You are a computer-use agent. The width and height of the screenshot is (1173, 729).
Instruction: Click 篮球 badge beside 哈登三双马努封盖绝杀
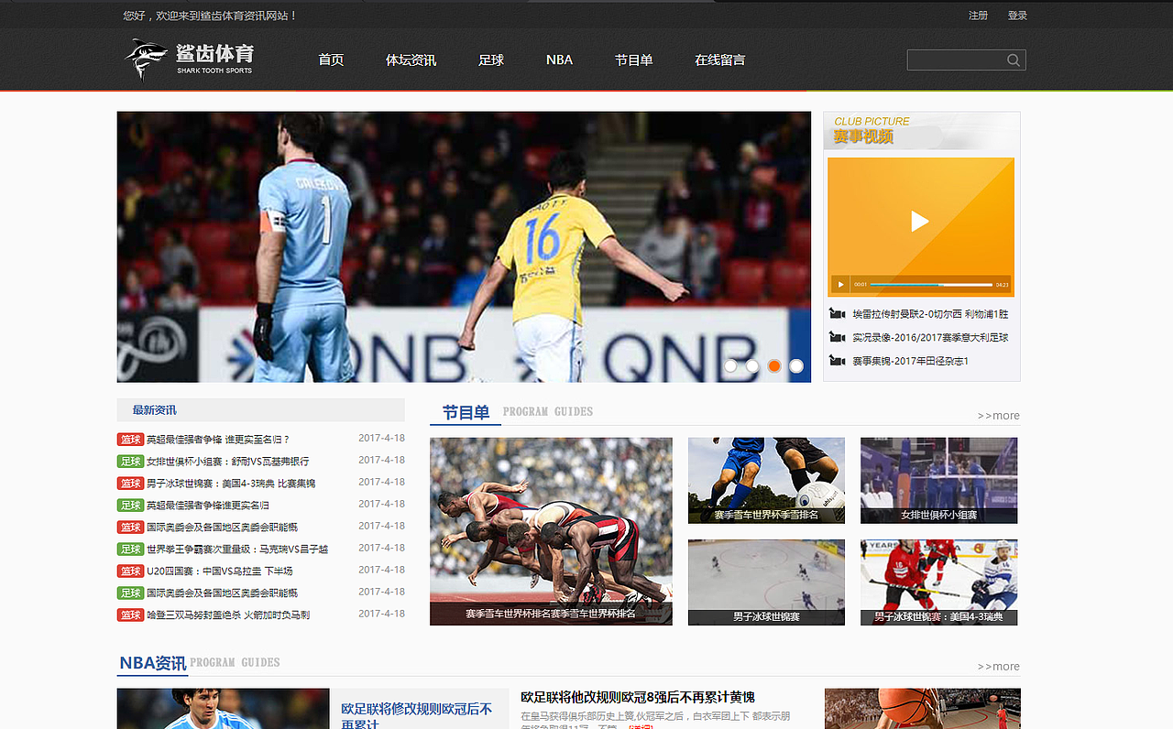tap(130, 615)
